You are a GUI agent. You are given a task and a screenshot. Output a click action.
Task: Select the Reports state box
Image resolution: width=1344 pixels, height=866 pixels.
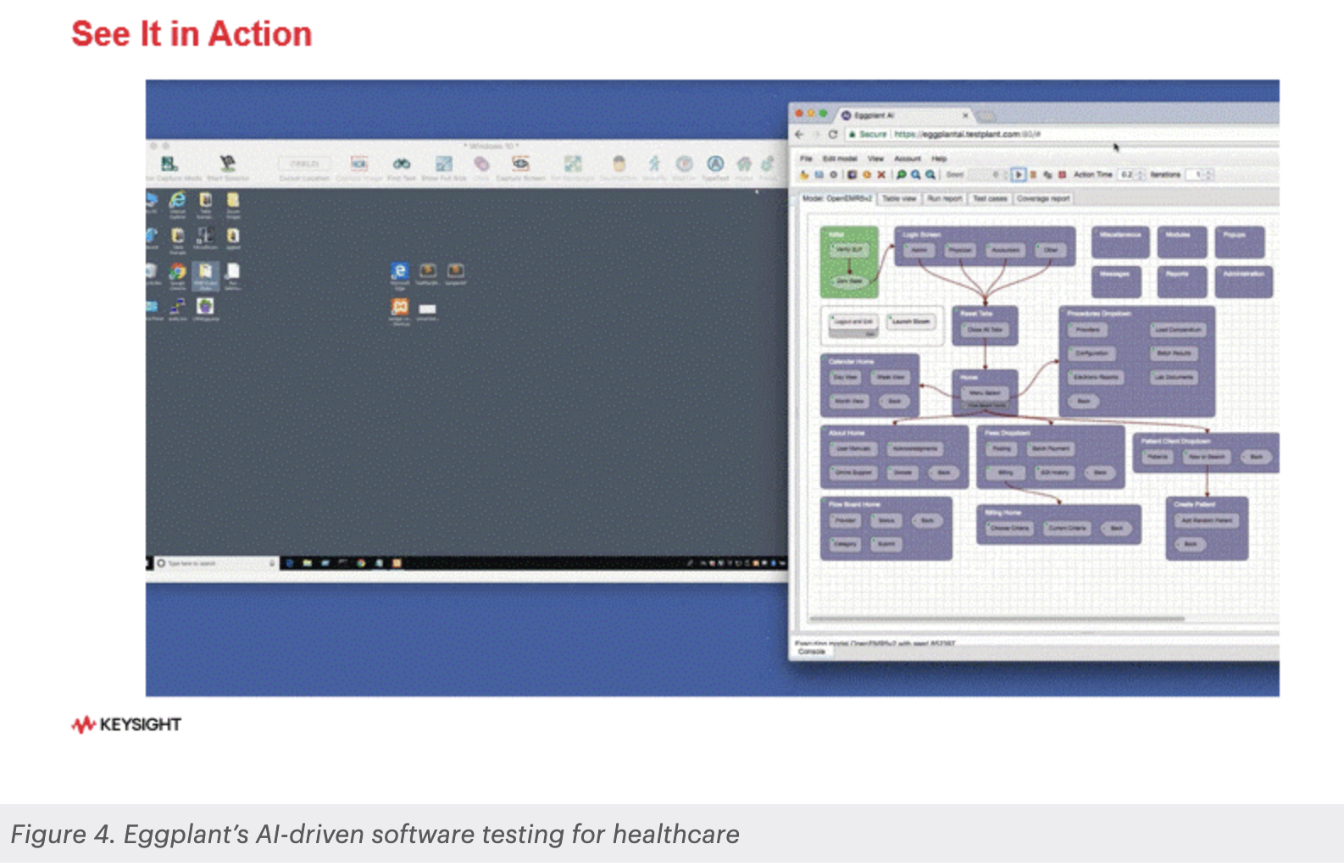tap(1182, 281)
